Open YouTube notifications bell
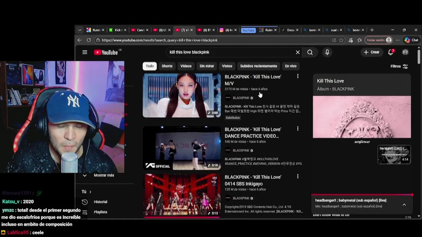The height and width of the screenshot is (237, 422). [x=391, y=52]
